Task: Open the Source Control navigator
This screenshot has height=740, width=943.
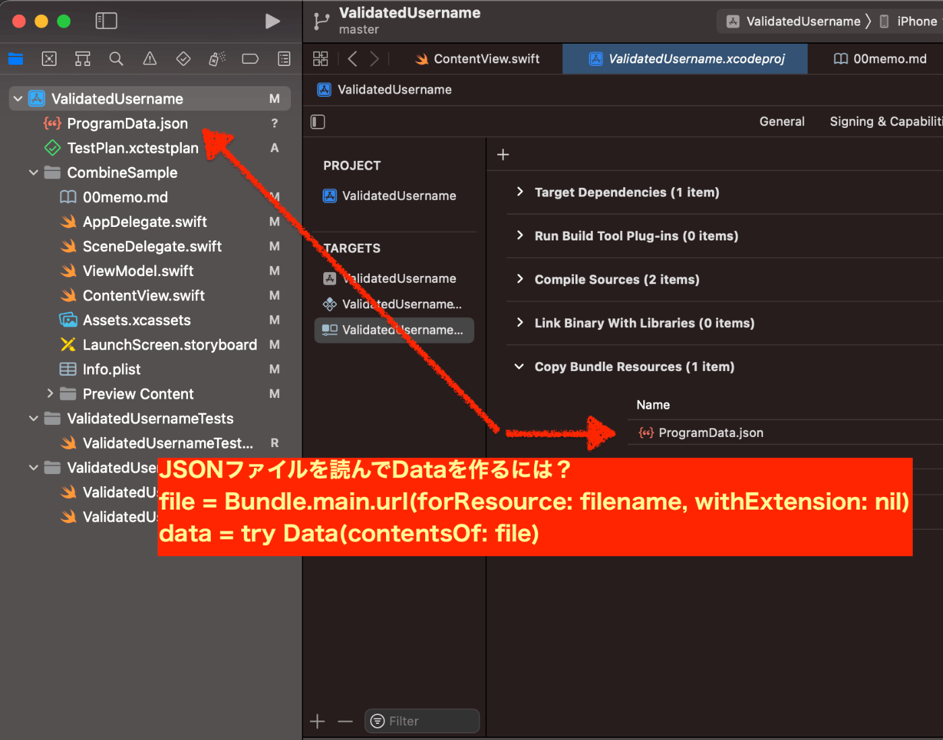Action: (x=49, y=59)
